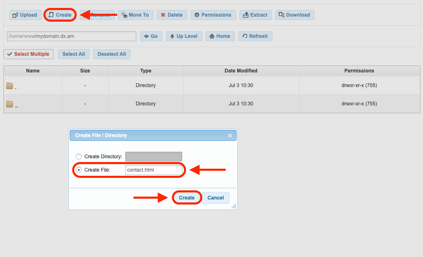Viewport: 423px width, 257px height.
Task: Click Deselect All
Action: click(x=111, y=54)
